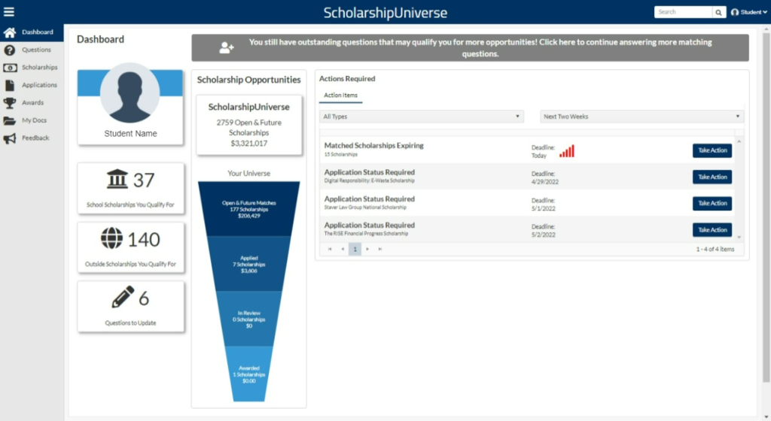Click the page vertical scrollbar
Screen dimensions: 771x421
(x=766, y=206)
